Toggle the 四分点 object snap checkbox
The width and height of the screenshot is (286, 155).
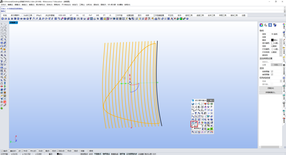(57, 151)
